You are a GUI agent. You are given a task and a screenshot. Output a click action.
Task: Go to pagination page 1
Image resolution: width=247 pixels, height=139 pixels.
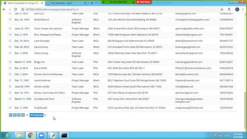(10, 115)
